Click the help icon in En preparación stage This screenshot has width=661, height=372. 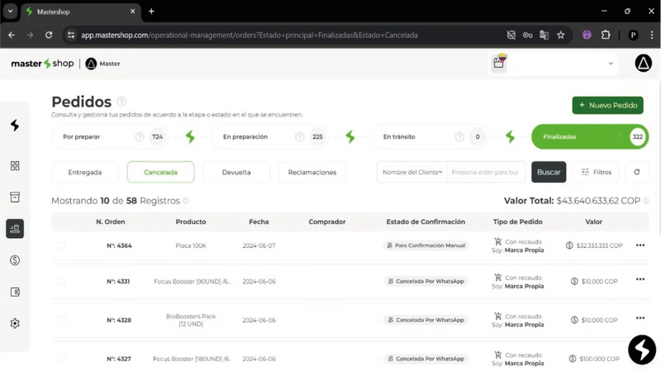299,136
